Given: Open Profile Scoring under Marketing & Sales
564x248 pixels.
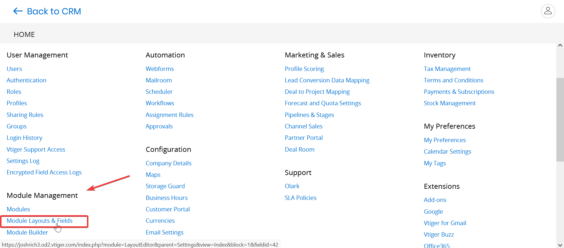Looking at the screenshot, I should [304, 69].
